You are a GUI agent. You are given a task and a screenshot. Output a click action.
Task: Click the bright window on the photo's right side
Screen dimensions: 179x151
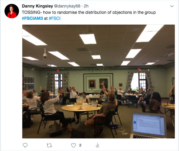click(139, 81)
